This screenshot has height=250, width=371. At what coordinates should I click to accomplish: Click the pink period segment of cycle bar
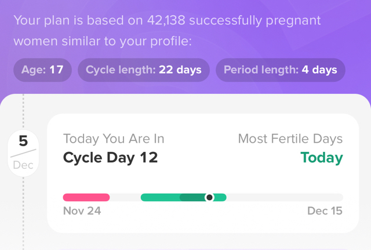coord(86,197)
